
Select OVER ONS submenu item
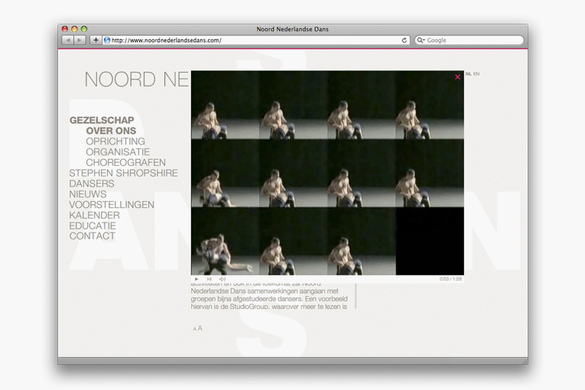[111, 131]
